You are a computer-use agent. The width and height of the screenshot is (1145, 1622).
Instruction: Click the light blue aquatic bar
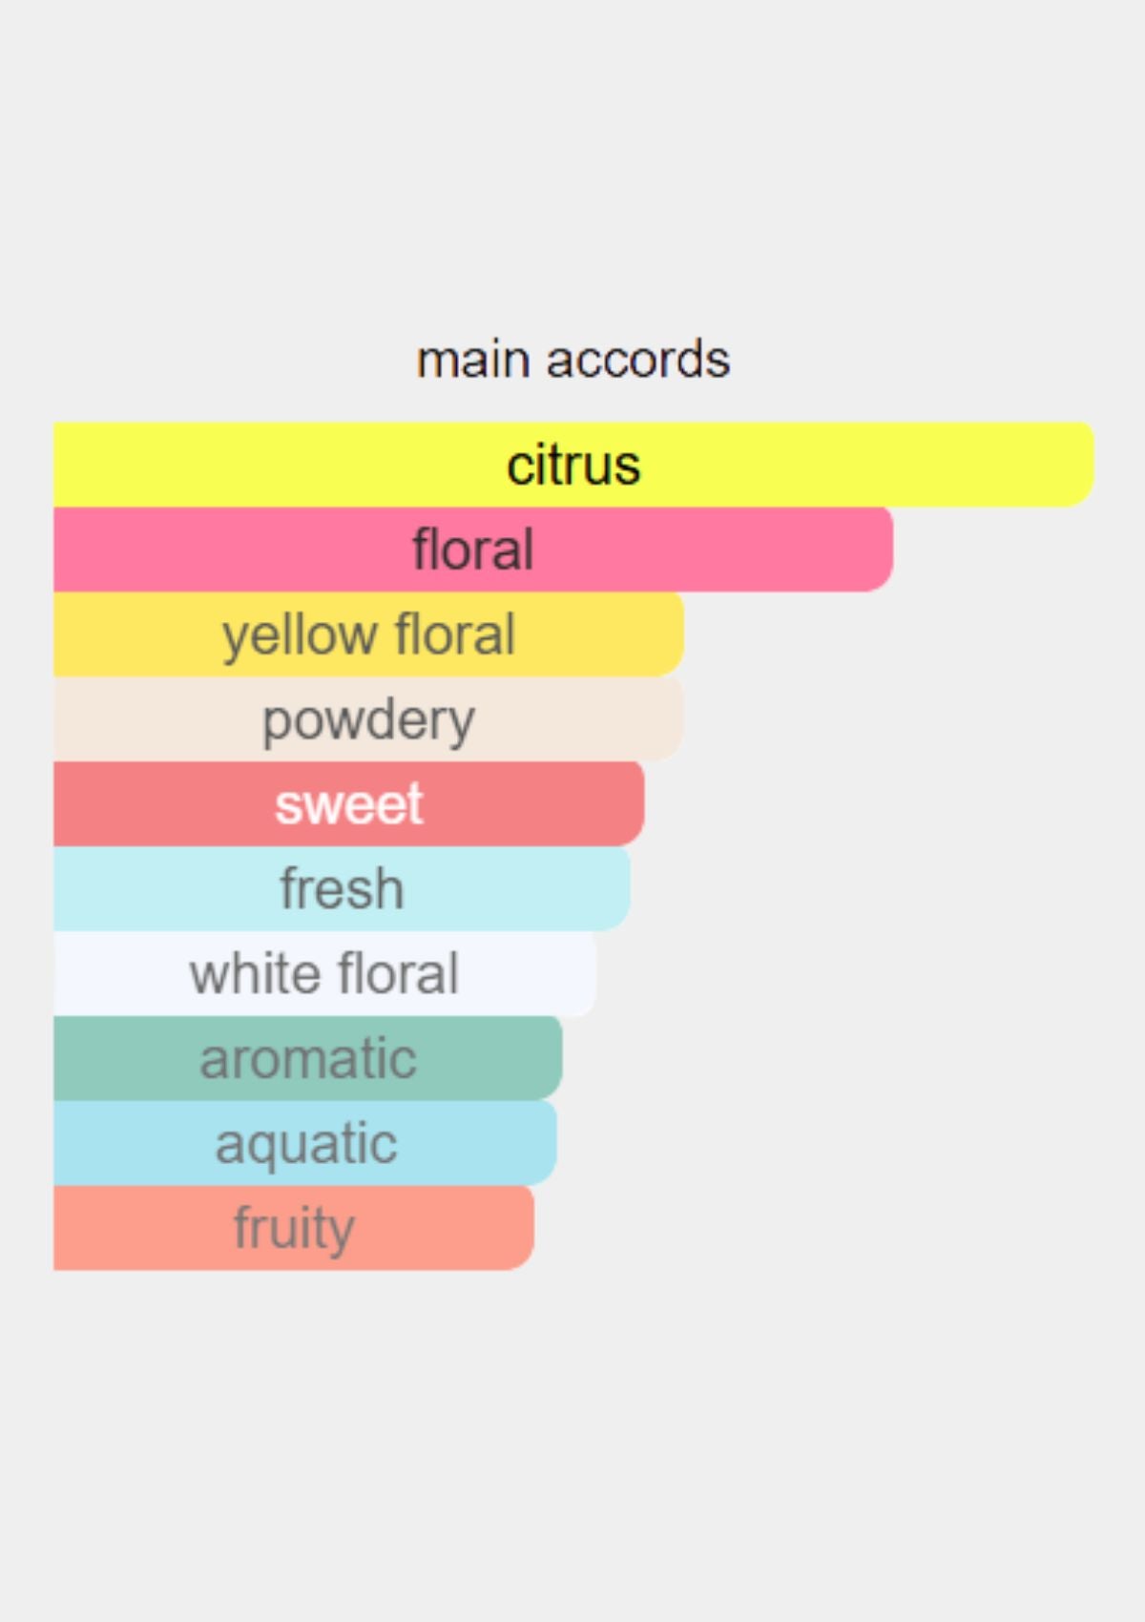point(305,1143)
